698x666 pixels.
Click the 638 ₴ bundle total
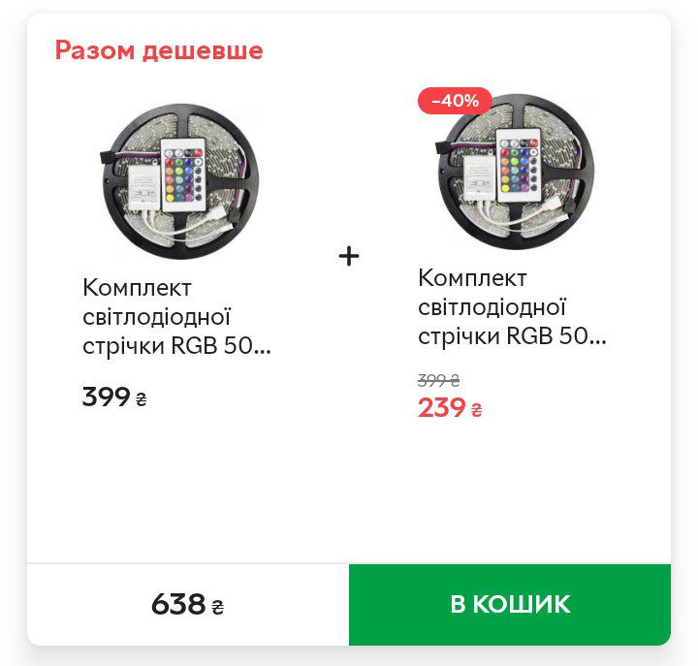(188, 605)
